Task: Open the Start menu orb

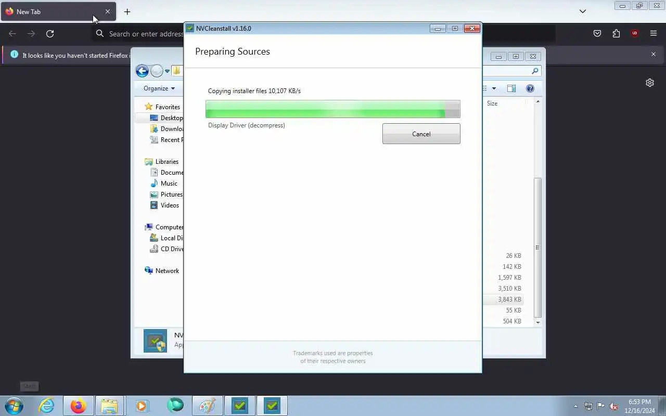Action: (x=14, y=406)
